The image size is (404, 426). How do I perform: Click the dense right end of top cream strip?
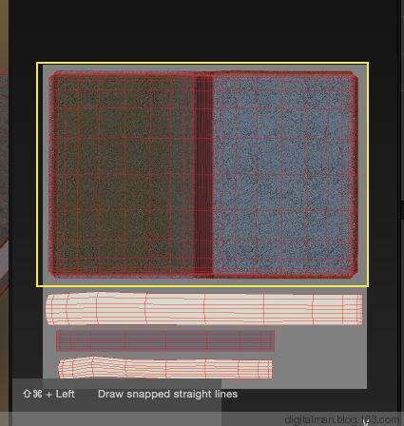[354, 309]
